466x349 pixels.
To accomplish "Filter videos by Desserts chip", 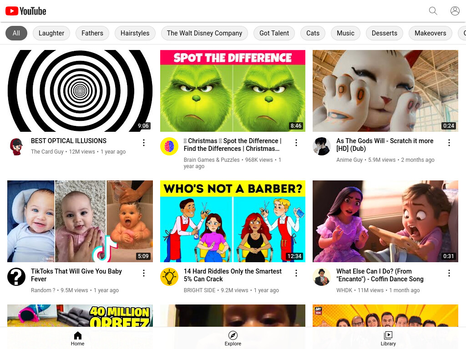I will click(x=385, y=33).
